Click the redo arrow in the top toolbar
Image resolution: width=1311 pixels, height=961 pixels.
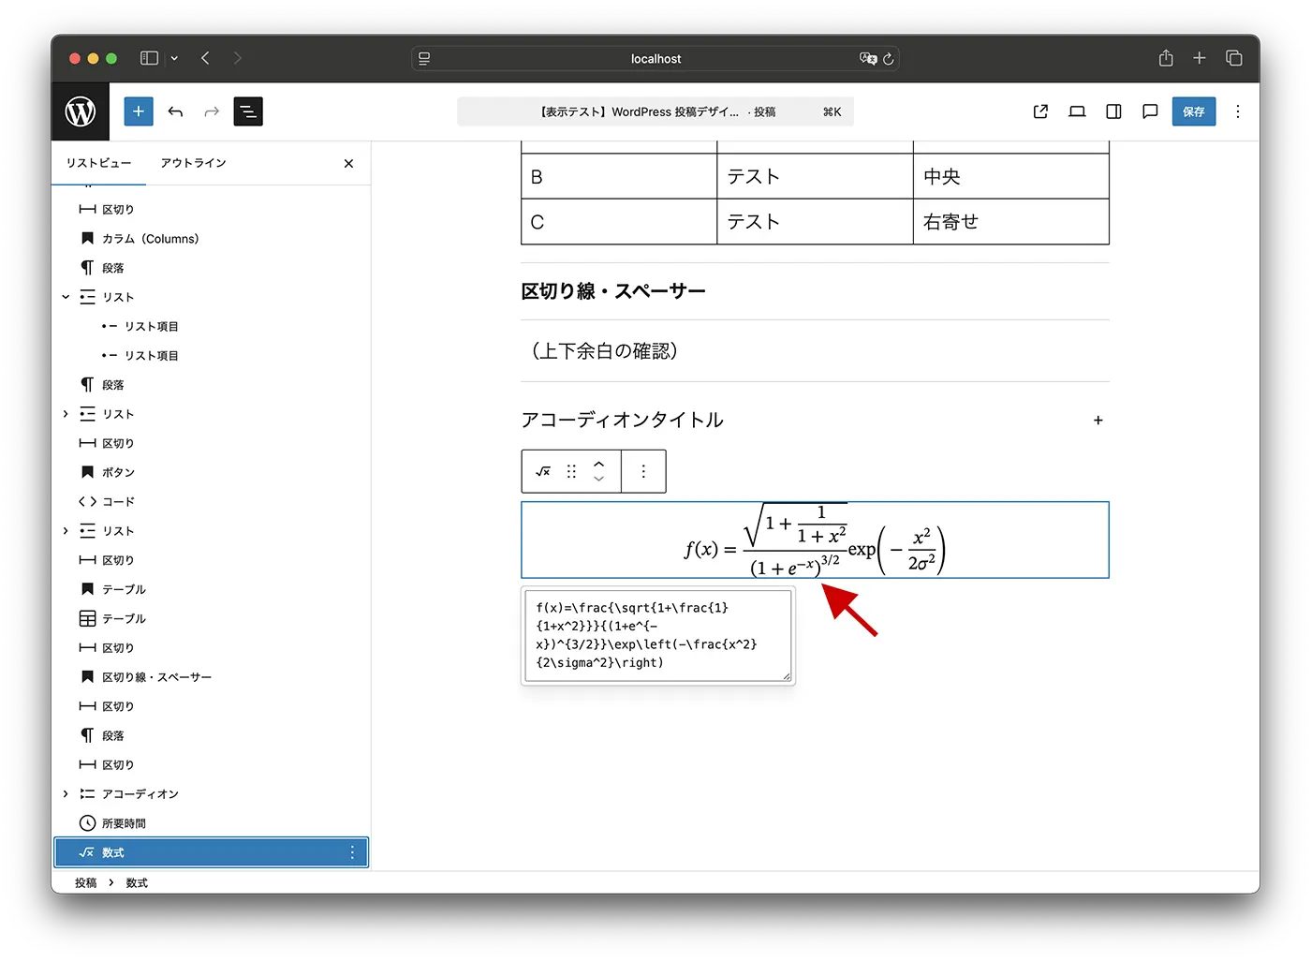211,111
